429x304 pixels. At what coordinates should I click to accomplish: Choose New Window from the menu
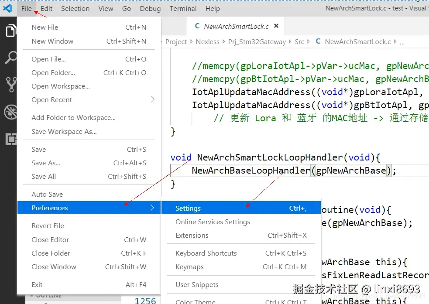(89, 41)
